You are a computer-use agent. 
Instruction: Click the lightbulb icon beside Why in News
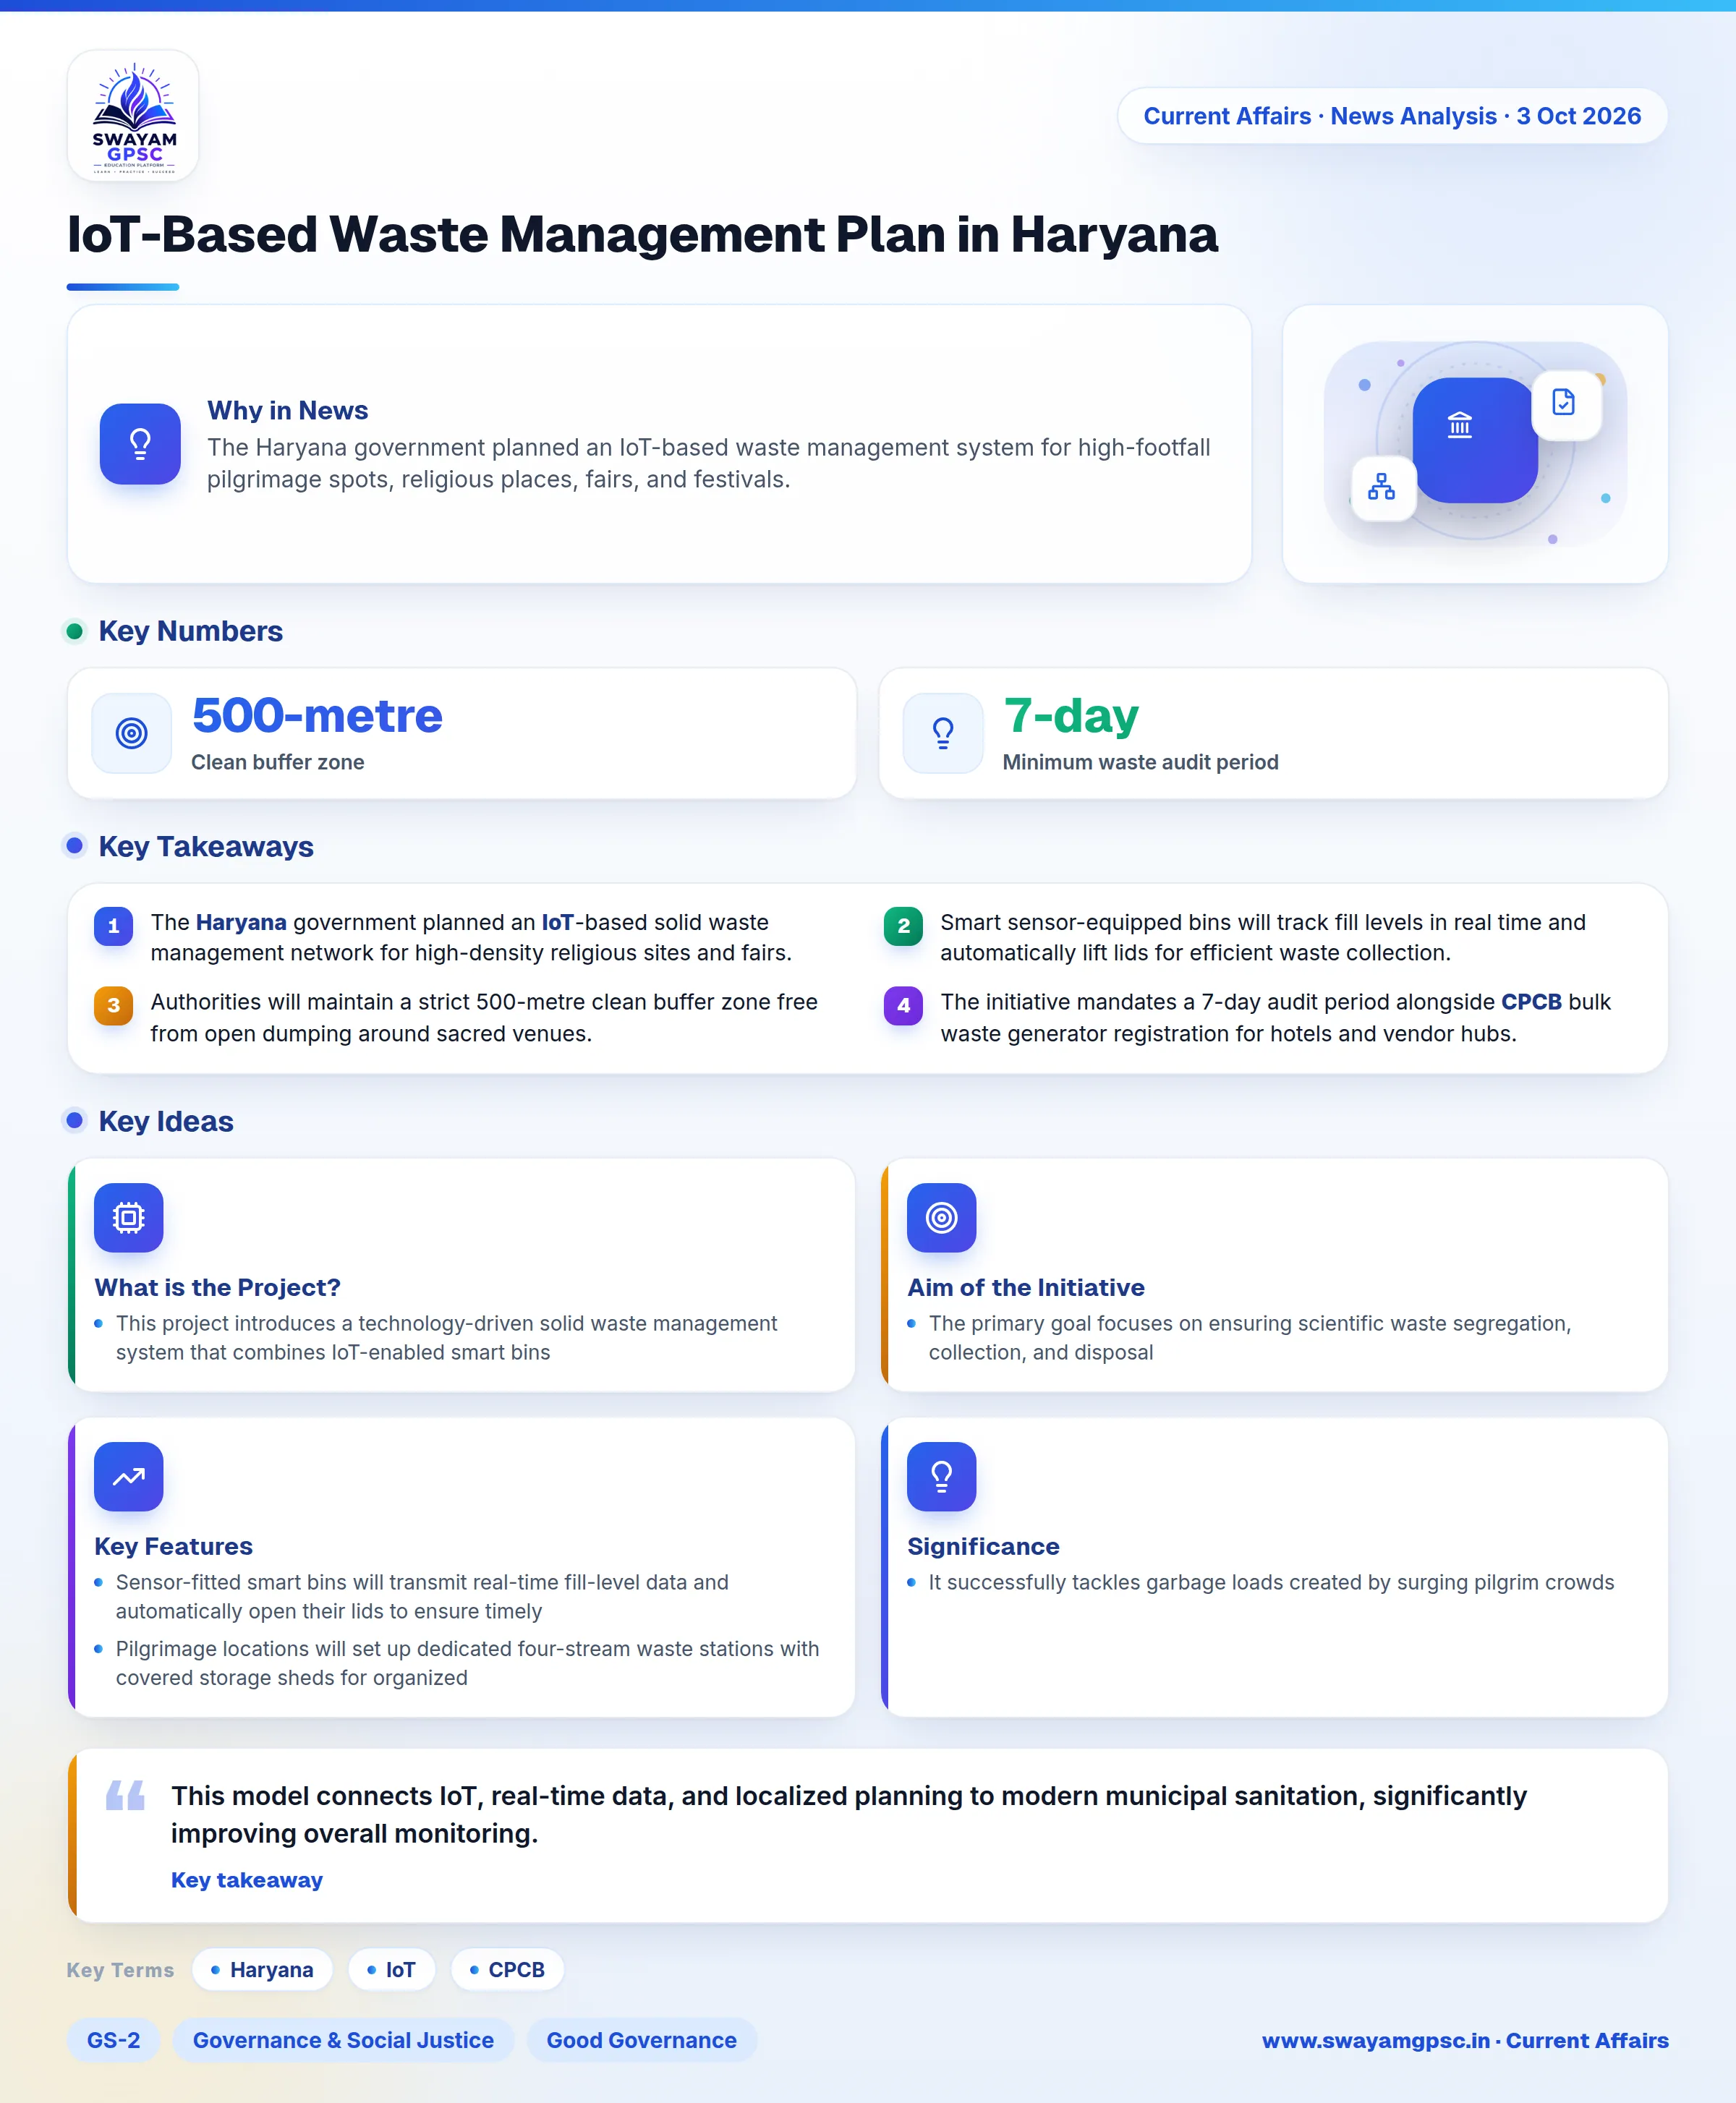click(x=140, y=444)
